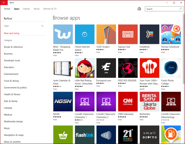Open the Check Internet Speed app icon
185x144 pixels.
[x=85, y=34]
